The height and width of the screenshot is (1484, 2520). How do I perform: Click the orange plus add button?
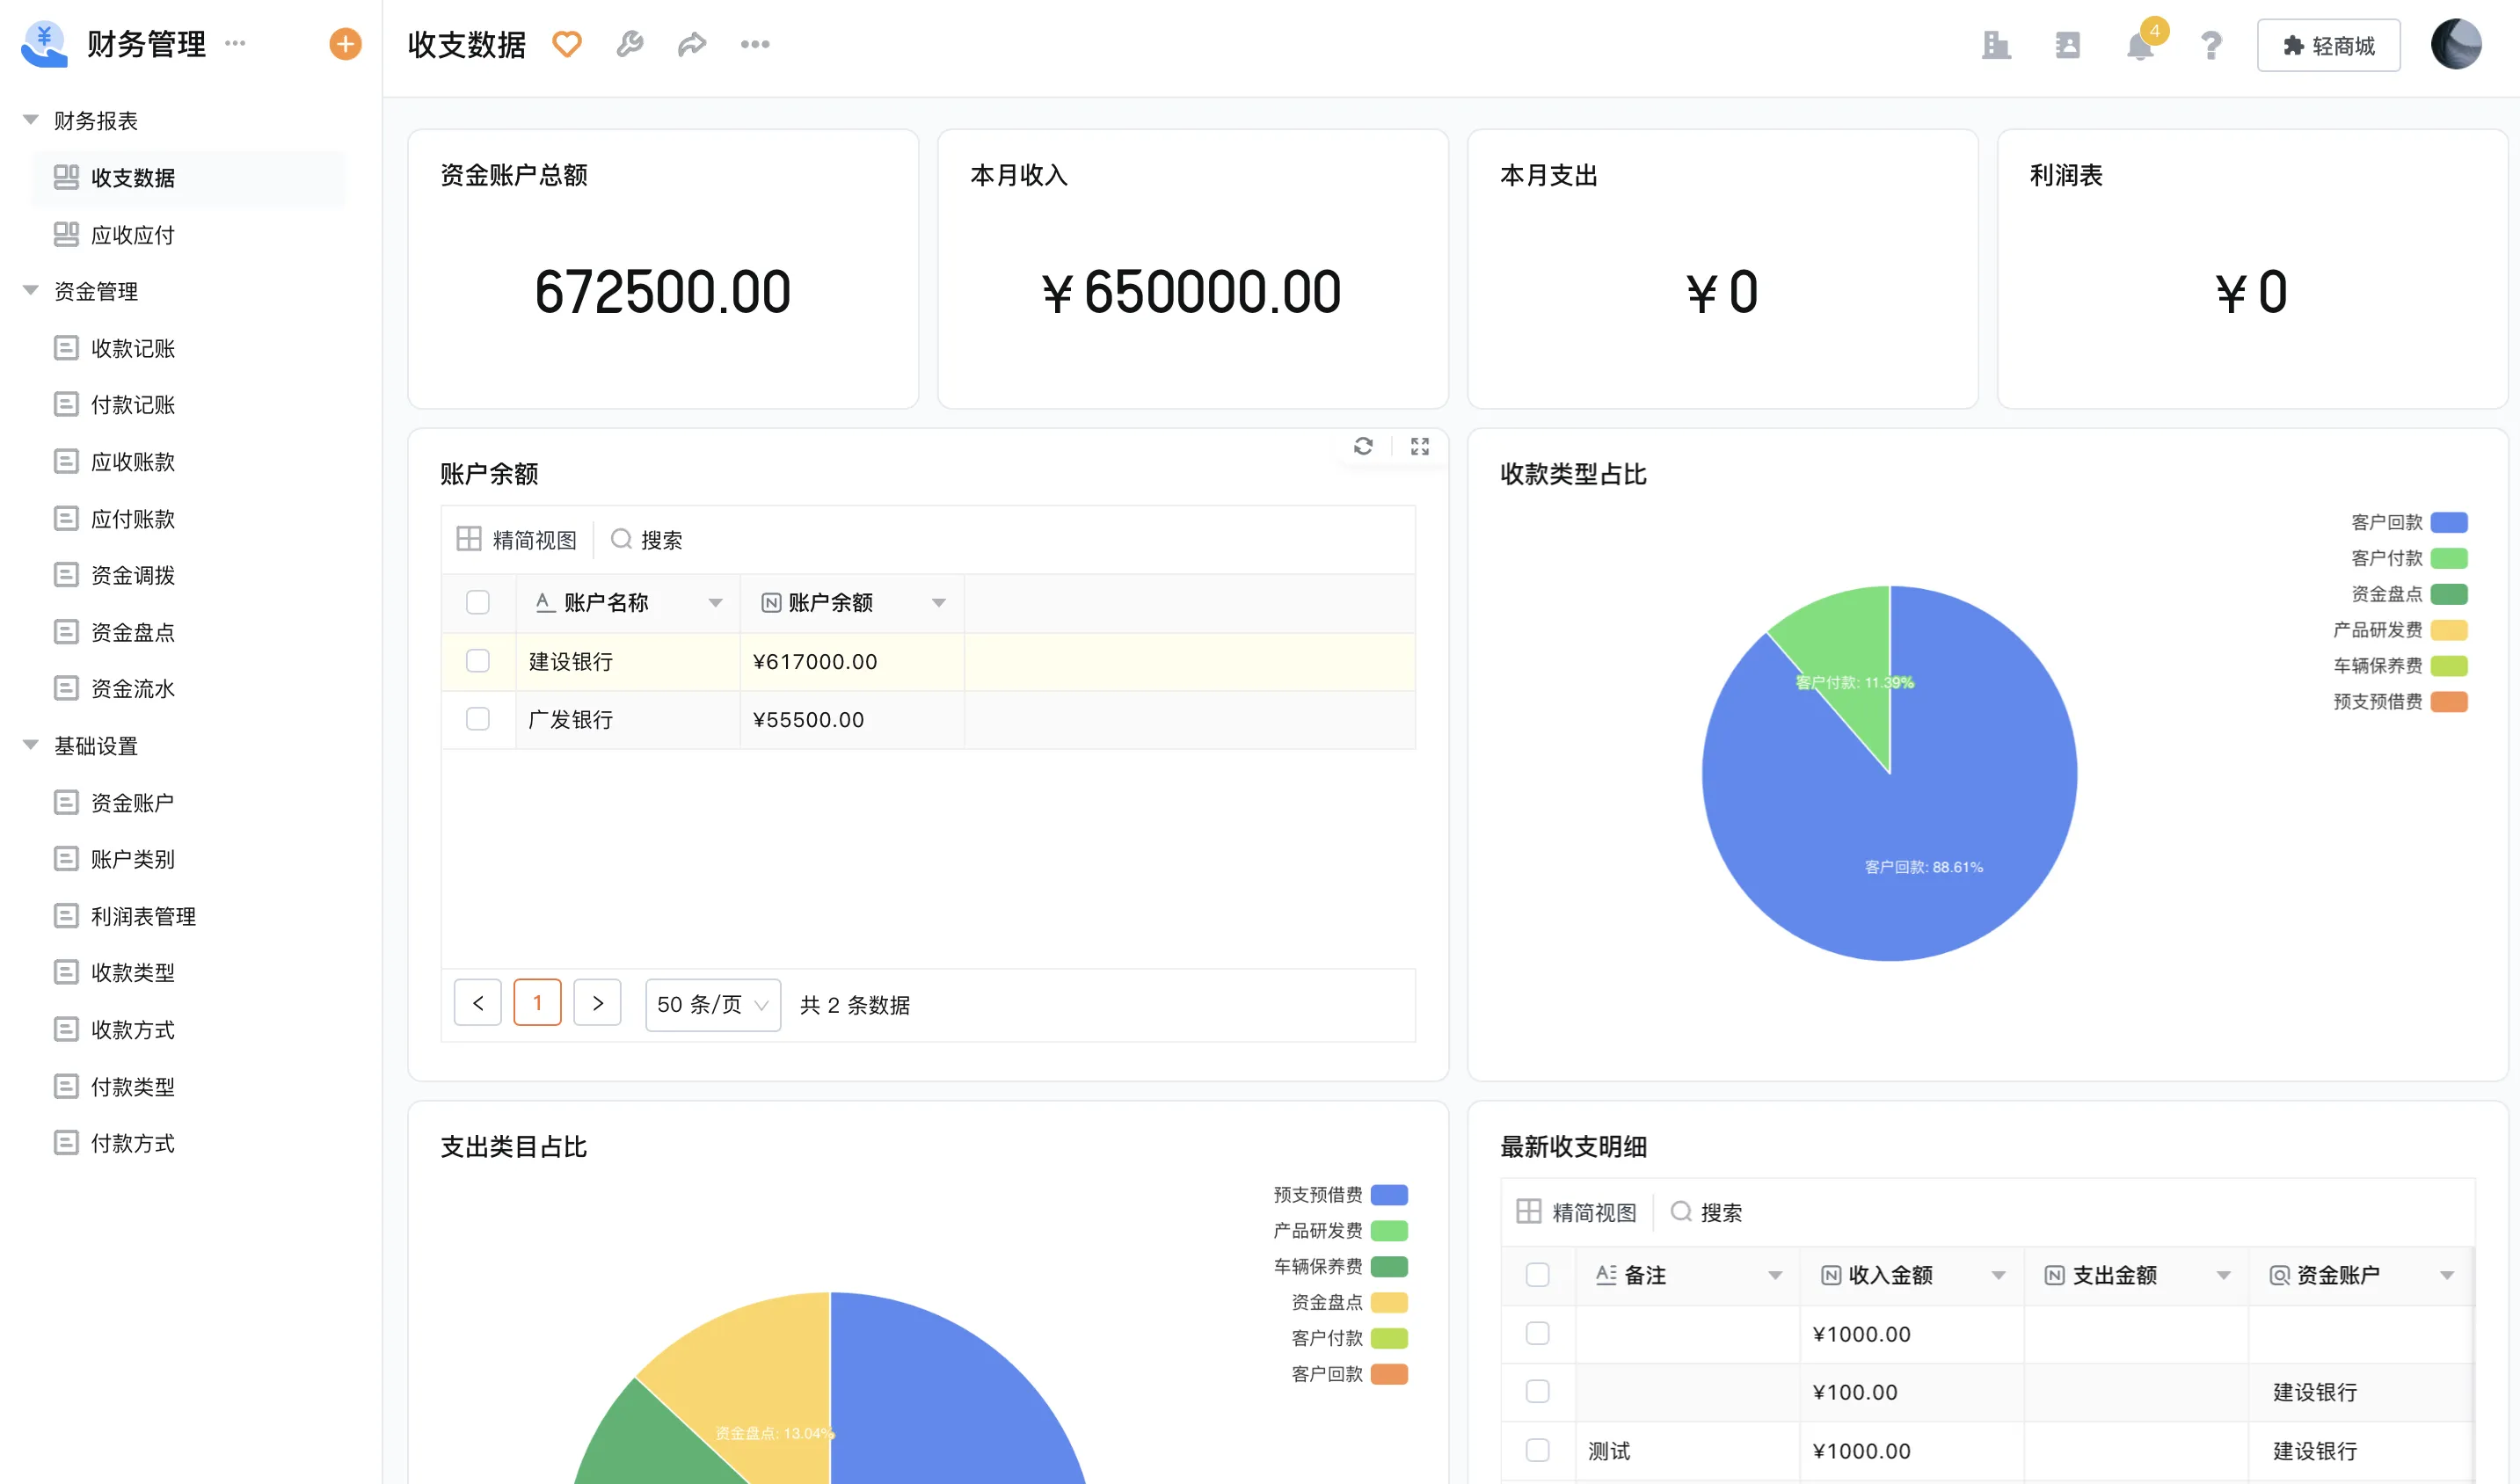[345, 44]
